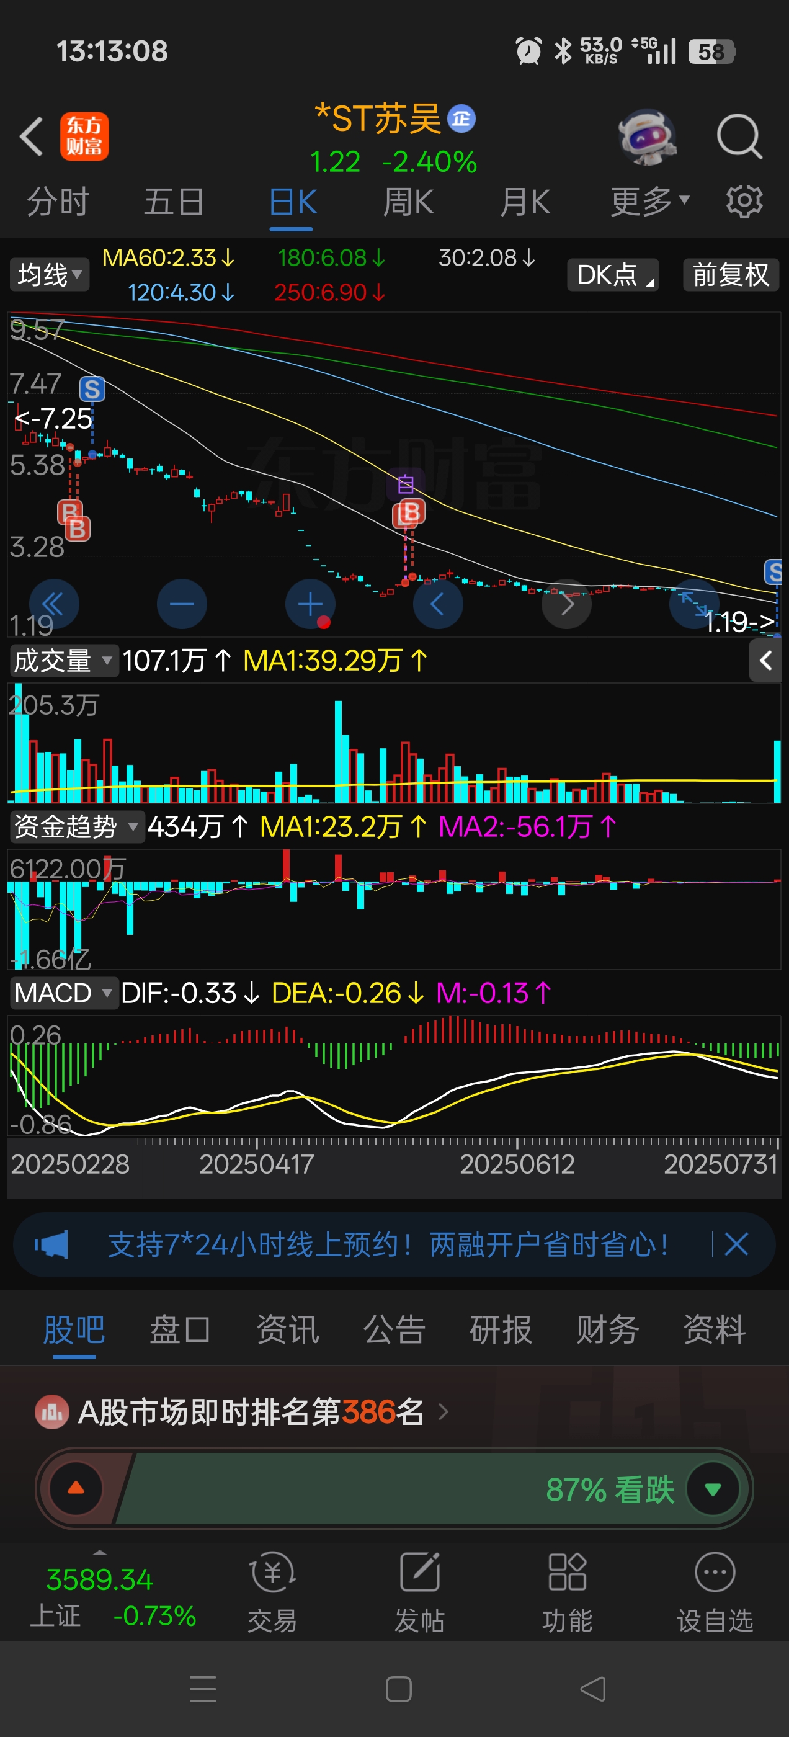
Task: Expand the 更多 period dropdown
Action: [649, 202]
